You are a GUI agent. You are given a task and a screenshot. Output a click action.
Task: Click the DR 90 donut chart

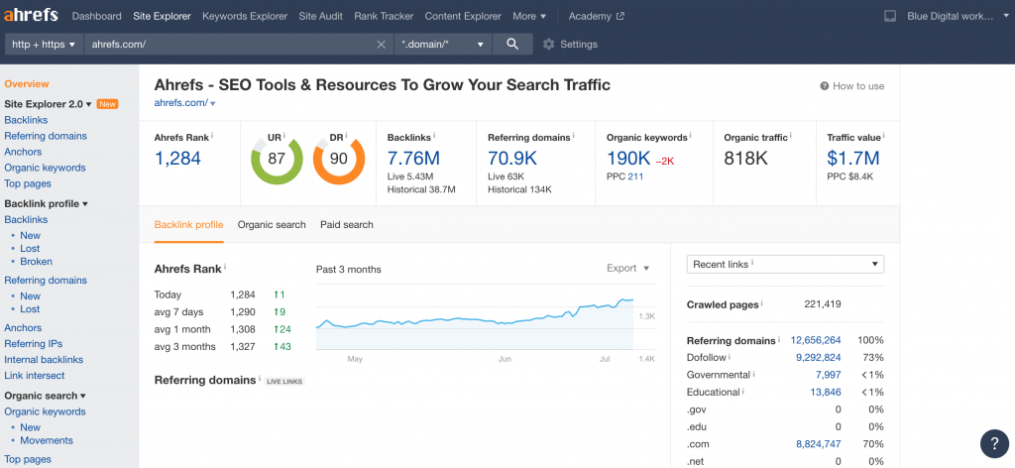339,160
